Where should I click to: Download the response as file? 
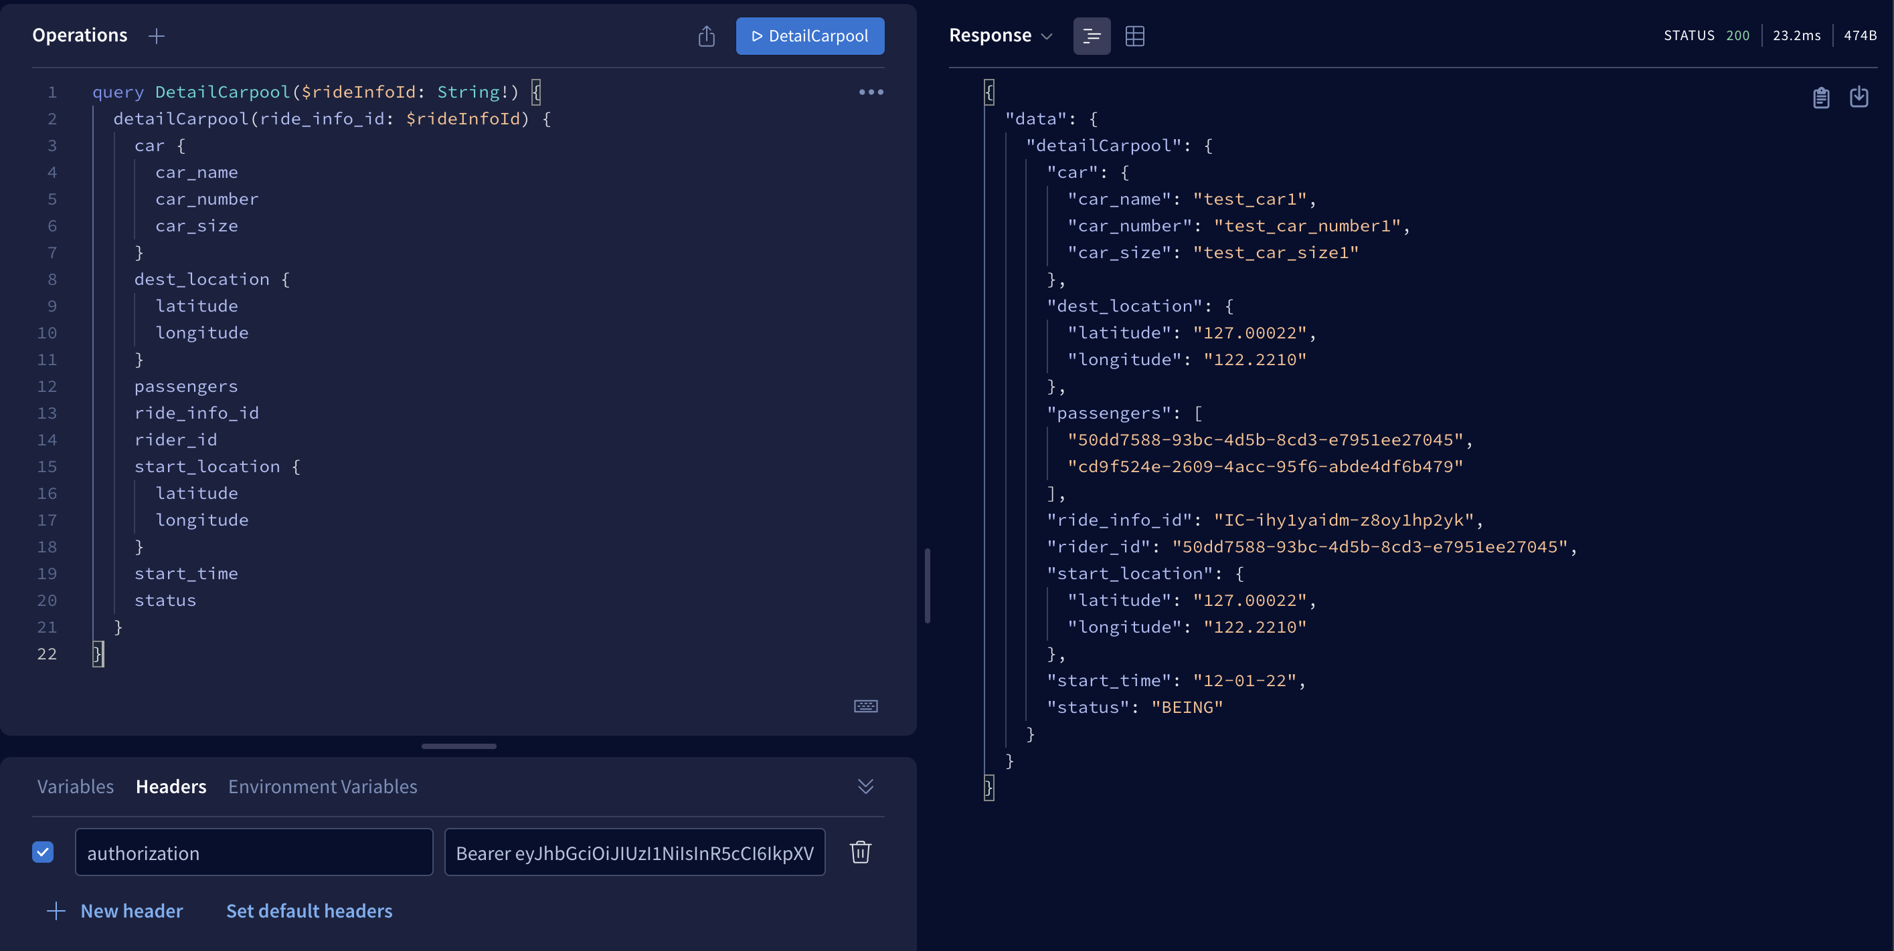1859,97
